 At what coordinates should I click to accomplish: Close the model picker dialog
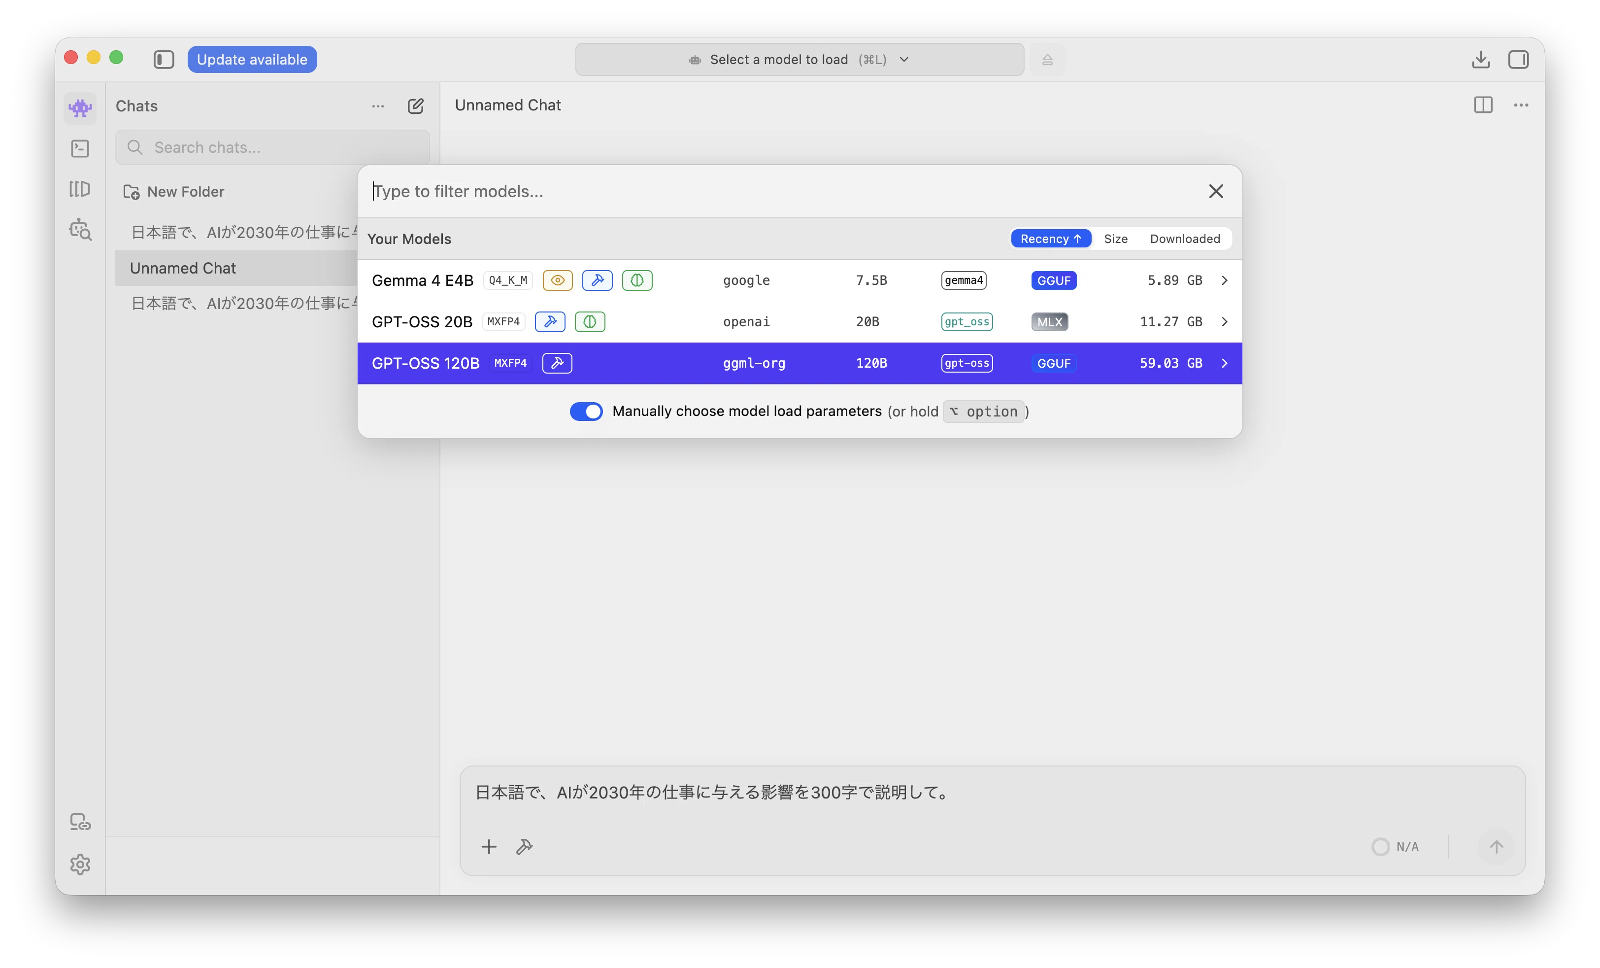(1216, 191)
